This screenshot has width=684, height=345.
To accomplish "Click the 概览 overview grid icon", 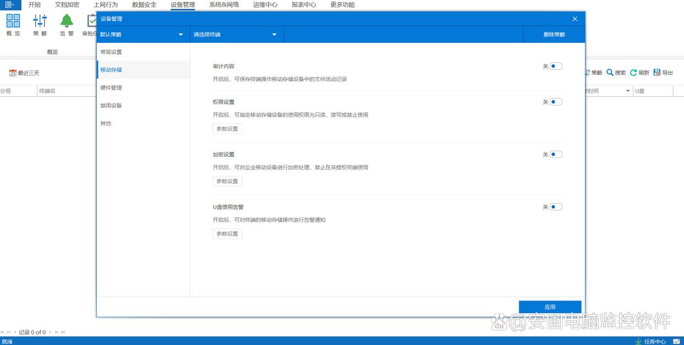I will click(13, 21).
